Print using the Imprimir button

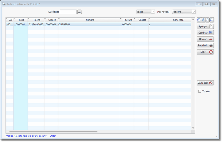click(205, 46)
